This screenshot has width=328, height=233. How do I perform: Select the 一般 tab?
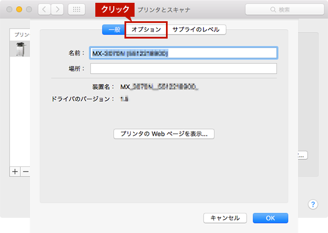click(x=114, y=30)
